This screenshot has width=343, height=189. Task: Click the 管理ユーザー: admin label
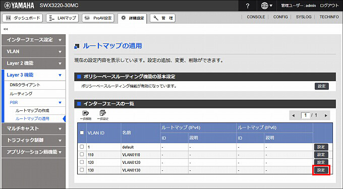299,6
